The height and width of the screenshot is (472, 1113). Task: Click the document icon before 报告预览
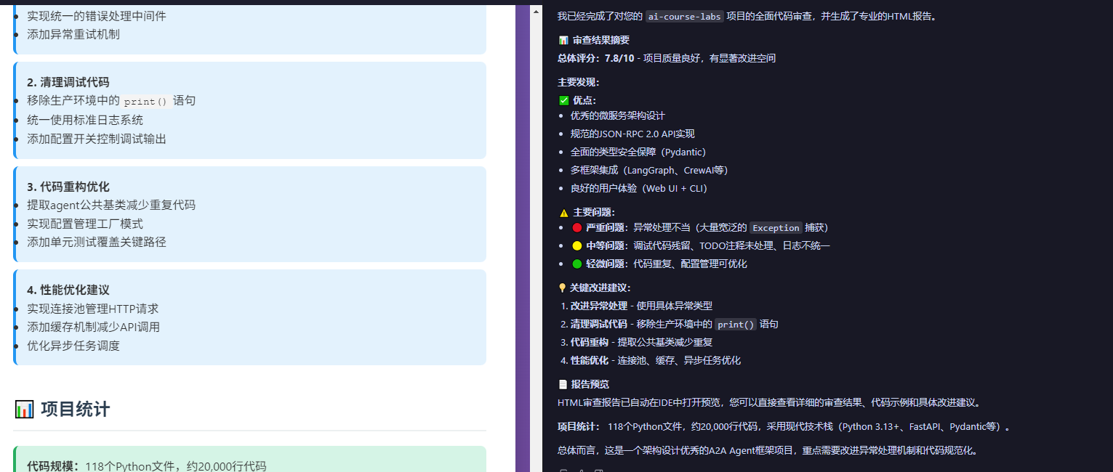[562, 384]
